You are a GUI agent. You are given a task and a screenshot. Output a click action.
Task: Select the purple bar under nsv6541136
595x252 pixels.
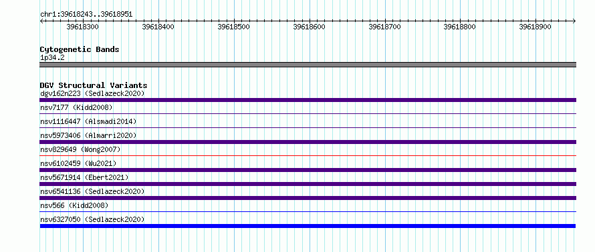tap(308, 198)
